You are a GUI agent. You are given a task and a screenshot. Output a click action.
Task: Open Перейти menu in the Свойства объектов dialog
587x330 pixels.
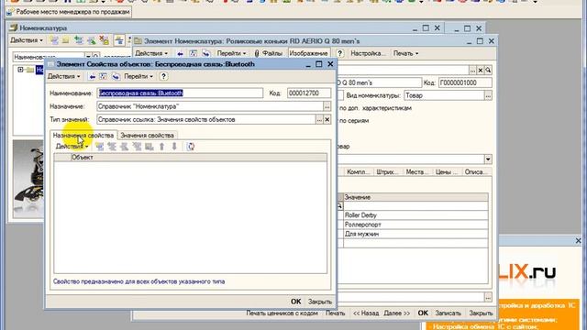[x=138, y=76]
